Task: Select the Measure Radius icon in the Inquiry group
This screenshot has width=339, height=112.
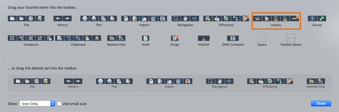Action: pos(276,19)
